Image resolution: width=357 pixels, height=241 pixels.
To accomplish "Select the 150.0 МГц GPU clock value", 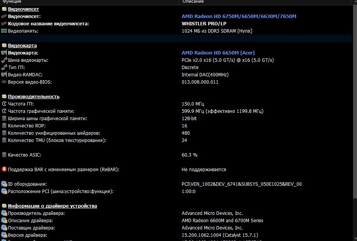I will click(x=193, y=104).
